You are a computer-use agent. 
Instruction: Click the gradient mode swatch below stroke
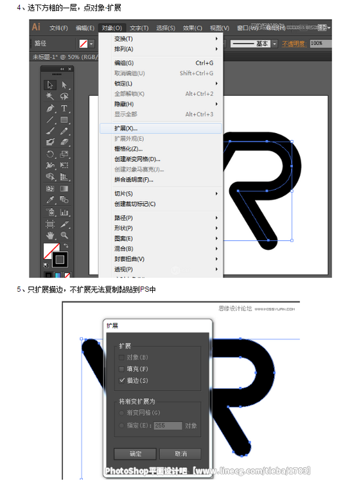57,274
